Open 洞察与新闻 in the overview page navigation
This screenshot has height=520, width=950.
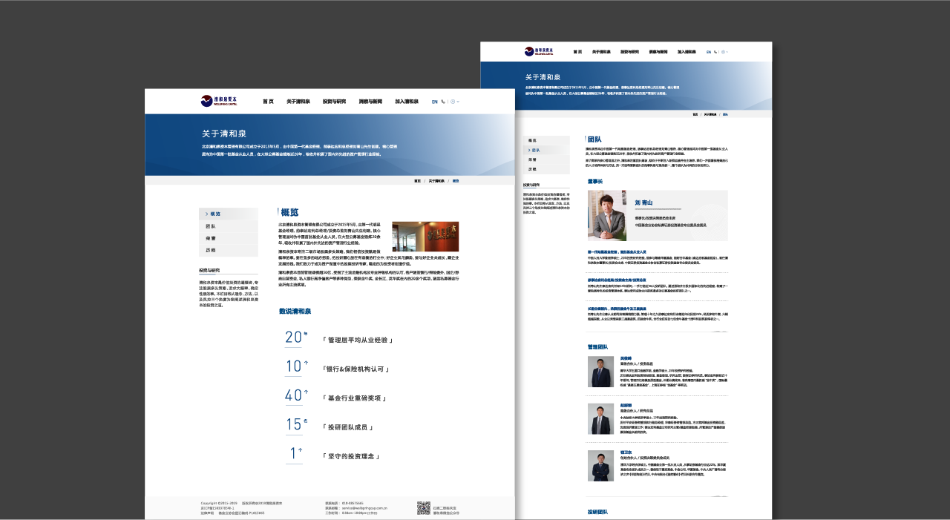pyautogui.click(x=370, y=102)
